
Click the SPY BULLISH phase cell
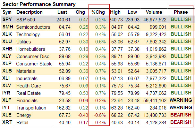click(x=181, y=19)
